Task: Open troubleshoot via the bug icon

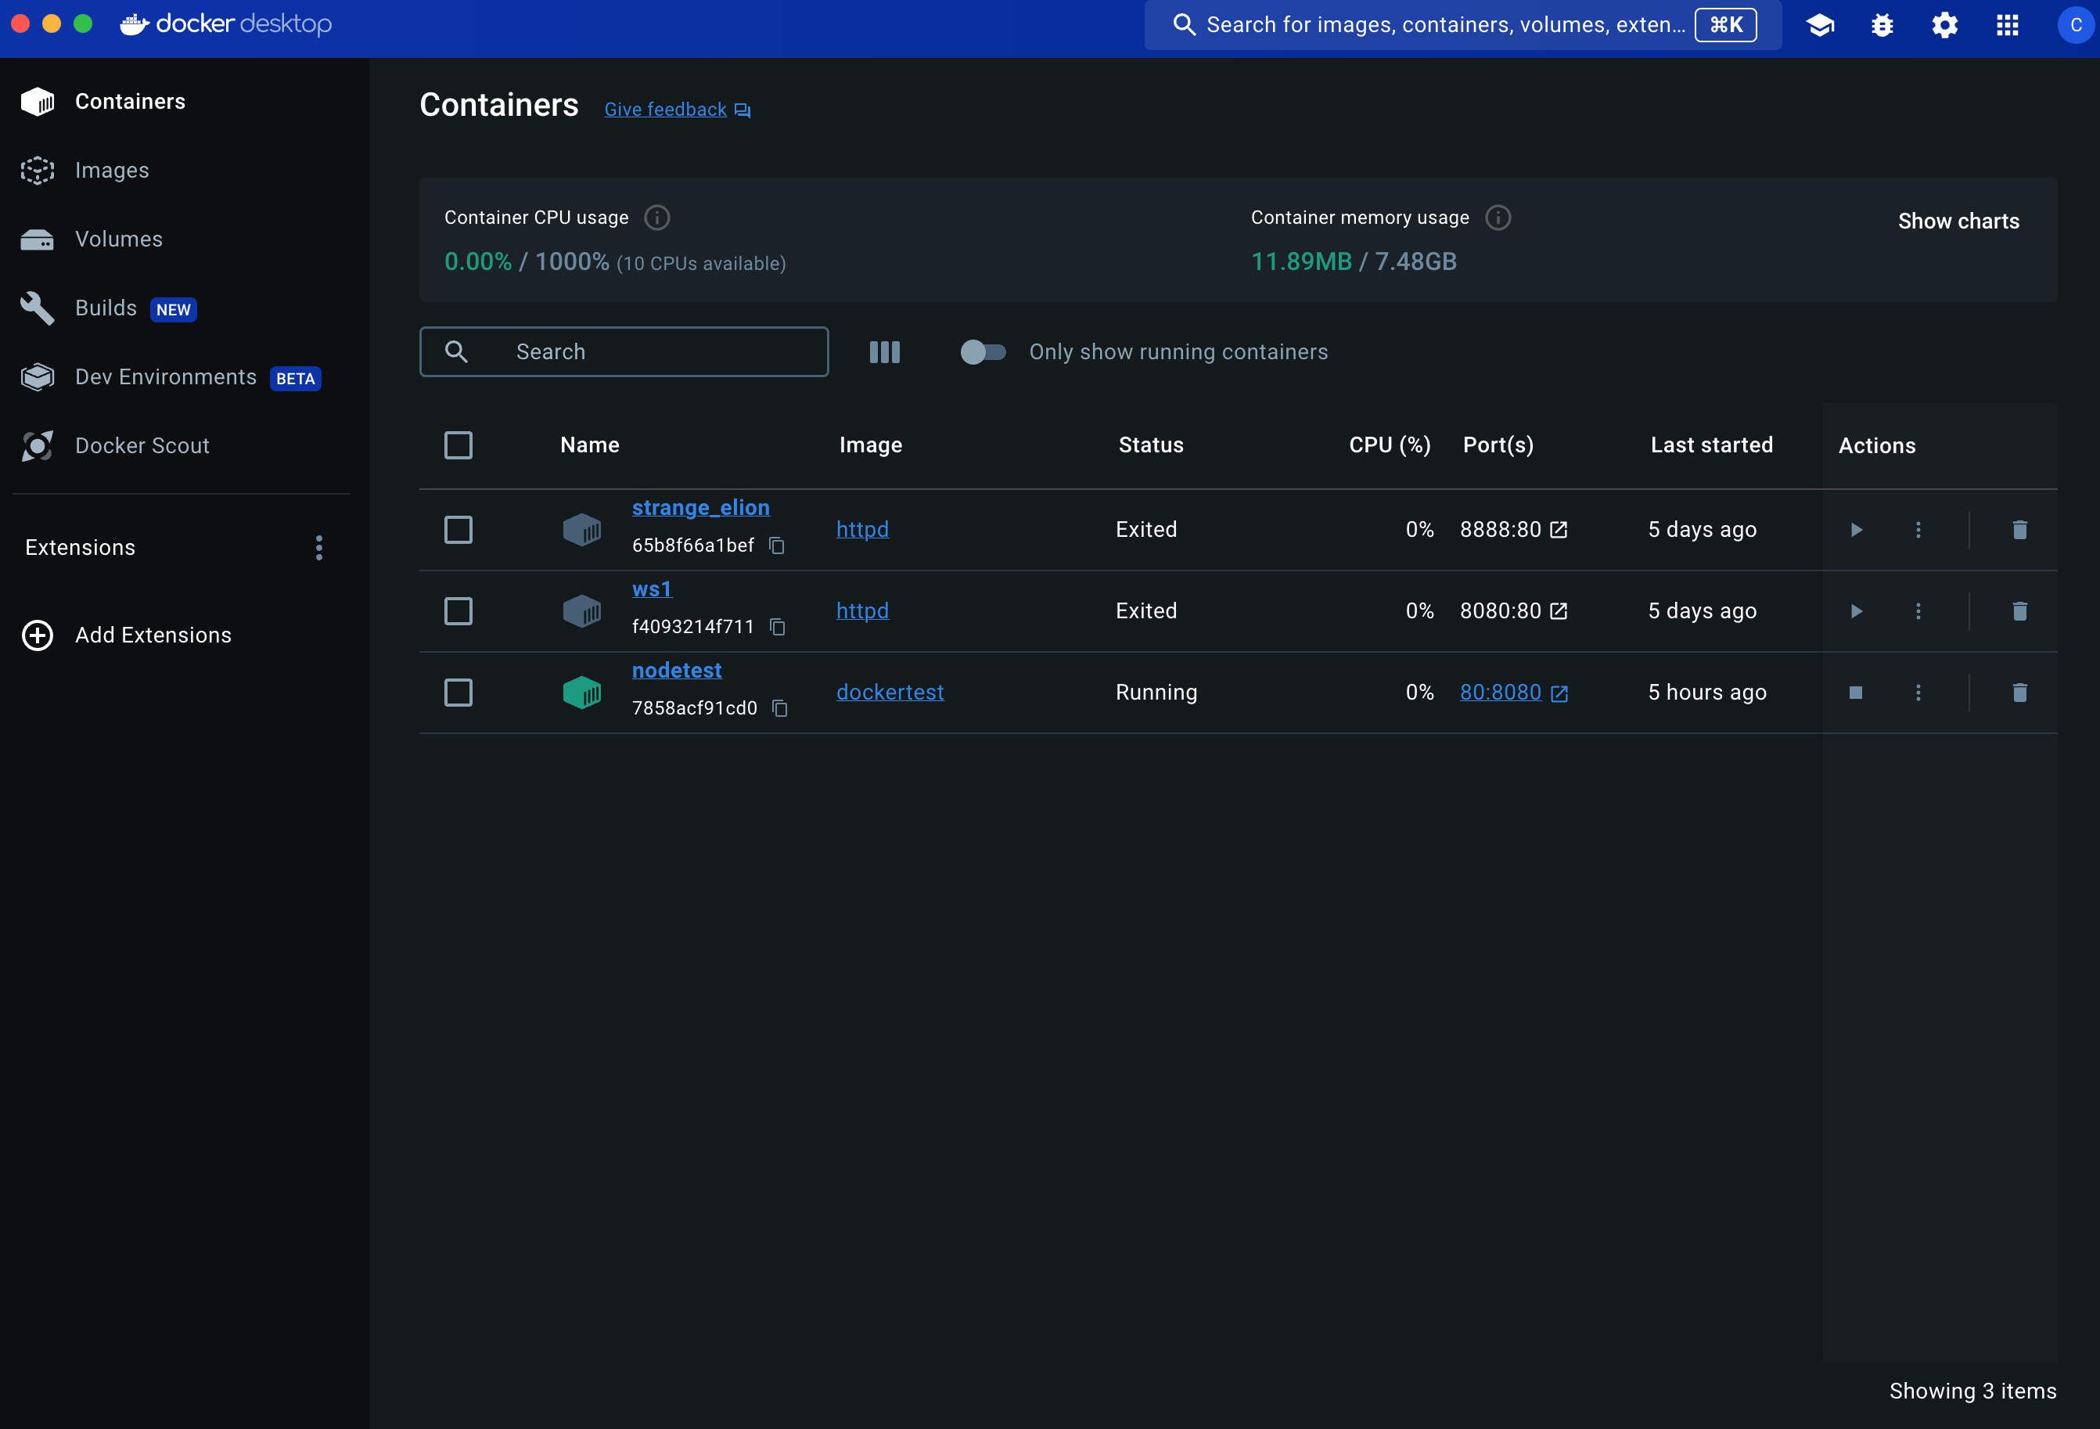Action: 1882,25
